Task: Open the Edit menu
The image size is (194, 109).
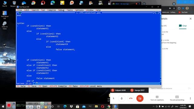Action: (x=27, y=10)
